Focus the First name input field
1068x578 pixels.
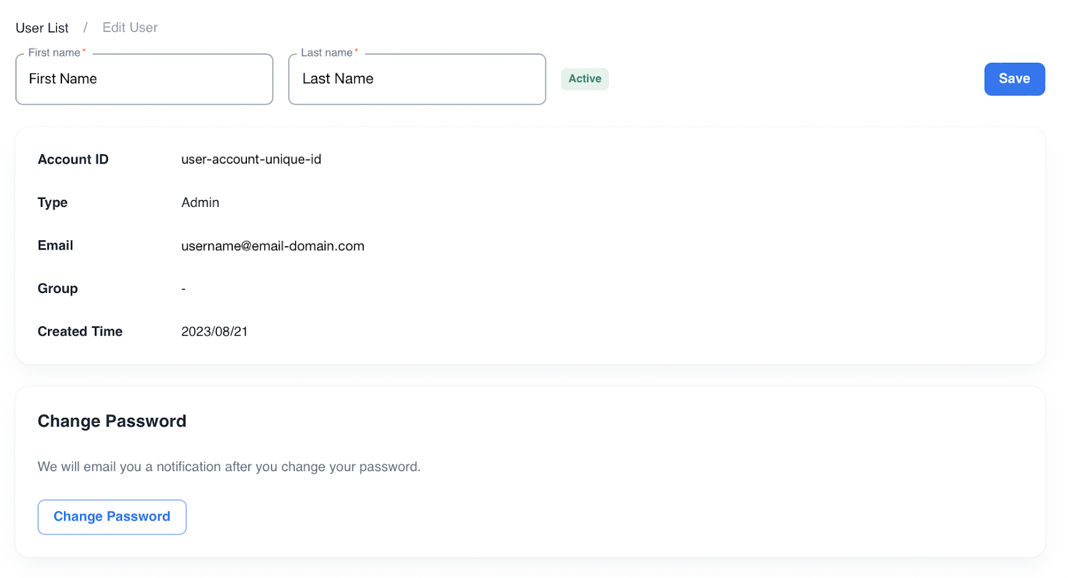[144, 79]
